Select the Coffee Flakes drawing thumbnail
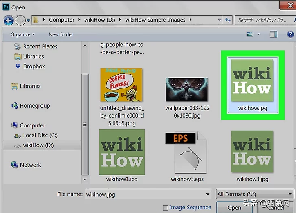The image size is (296, 213). click(121, 85)
